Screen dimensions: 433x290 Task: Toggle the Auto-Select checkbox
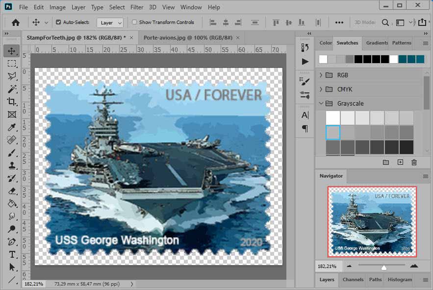point(58,22)
